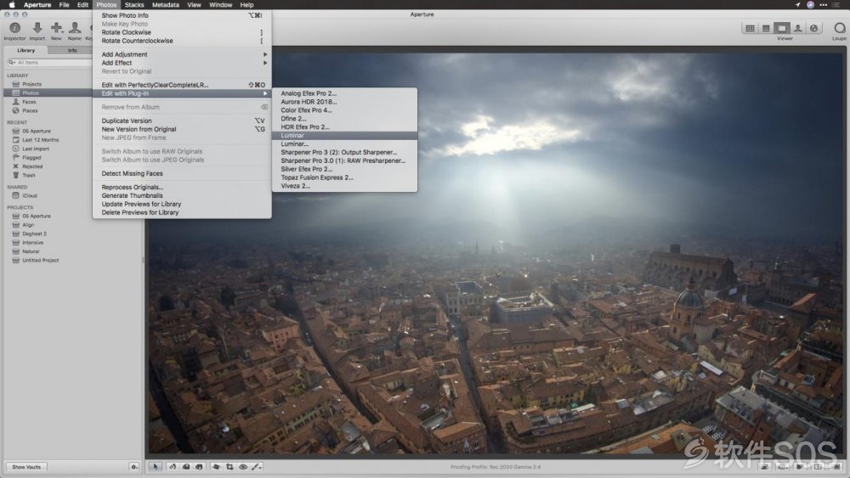
Task: Open the Stacks menu
Action: [134, 5]
